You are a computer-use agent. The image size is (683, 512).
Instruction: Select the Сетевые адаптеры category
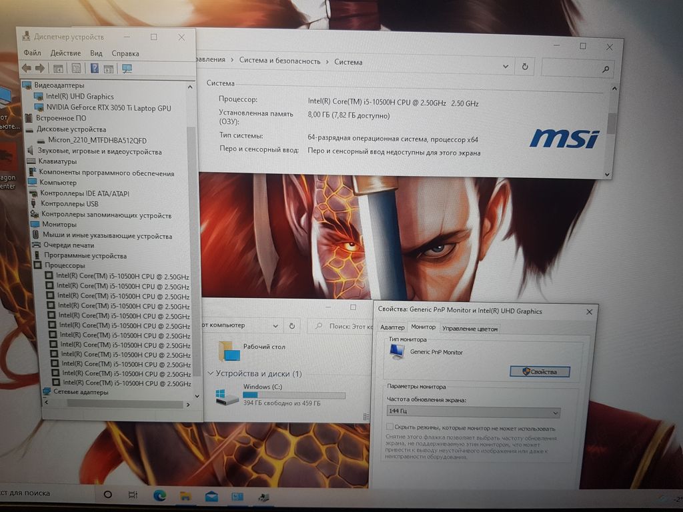81,392
